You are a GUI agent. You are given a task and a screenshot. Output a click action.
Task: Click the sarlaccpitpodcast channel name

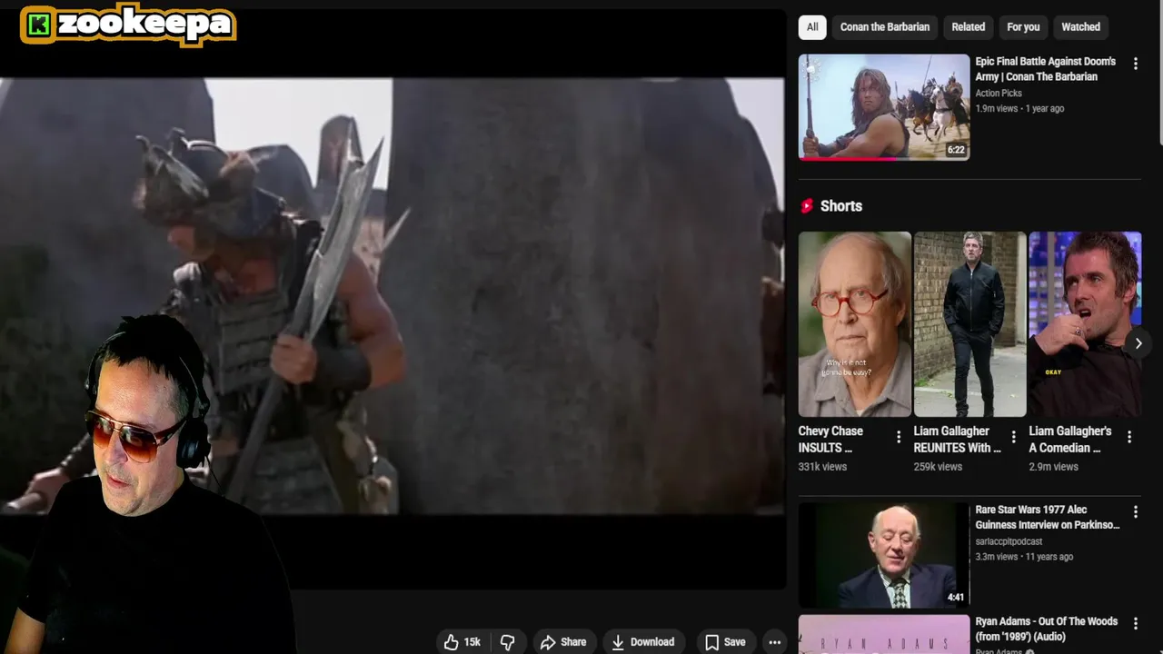[1009, 541]
